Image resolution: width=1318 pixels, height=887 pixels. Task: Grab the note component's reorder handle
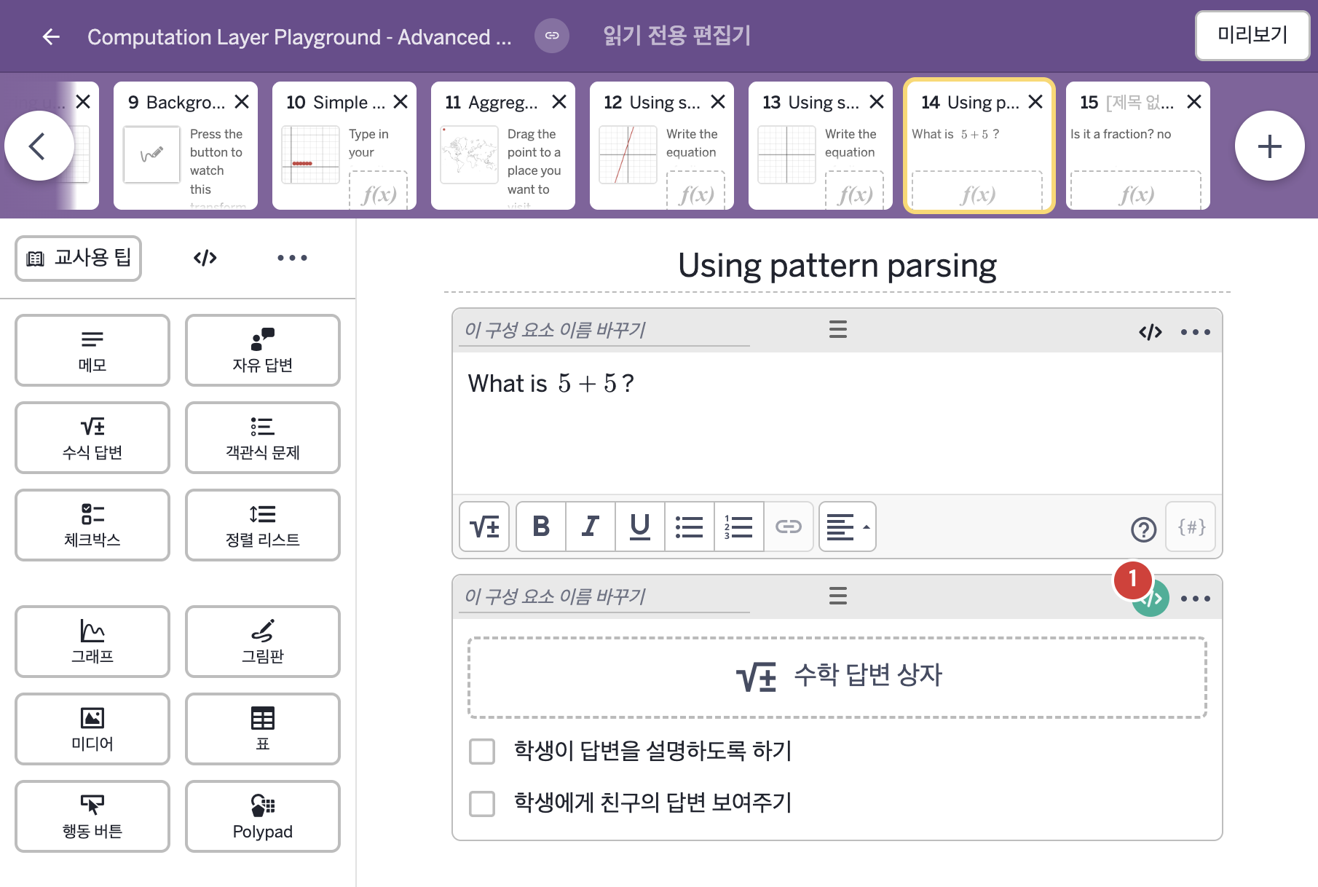(x=838, y=329)
